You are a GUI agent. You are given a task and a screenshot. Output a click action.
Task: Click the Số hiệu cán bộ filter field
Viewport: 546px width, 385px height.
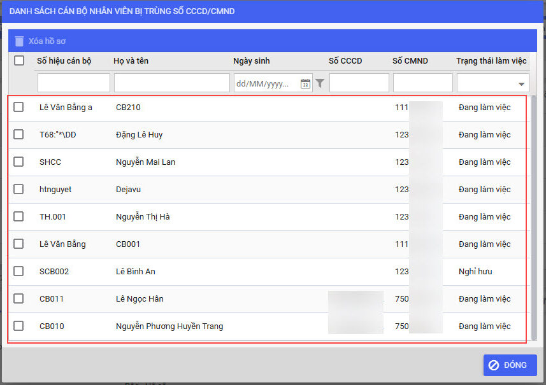73,83
